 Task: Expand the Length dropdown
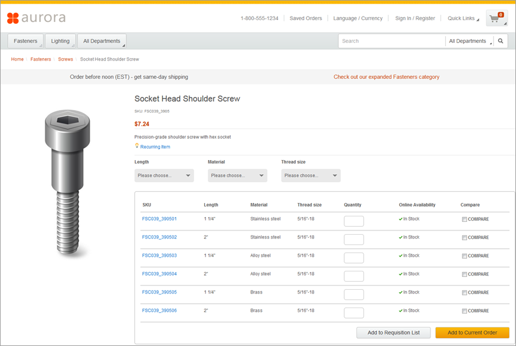click(164, 175)
